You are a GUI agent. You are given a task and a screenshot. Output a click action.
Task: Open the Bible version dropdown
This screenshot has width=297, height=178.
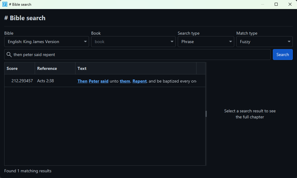(46, 42)
